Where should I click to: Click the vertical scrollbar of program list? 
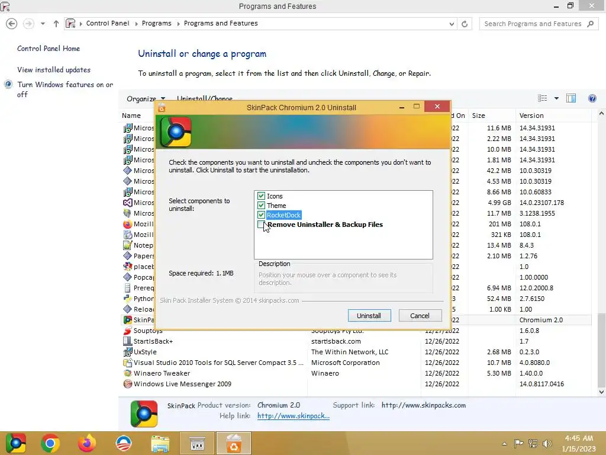pyautogui.click(x=601, y=350)
